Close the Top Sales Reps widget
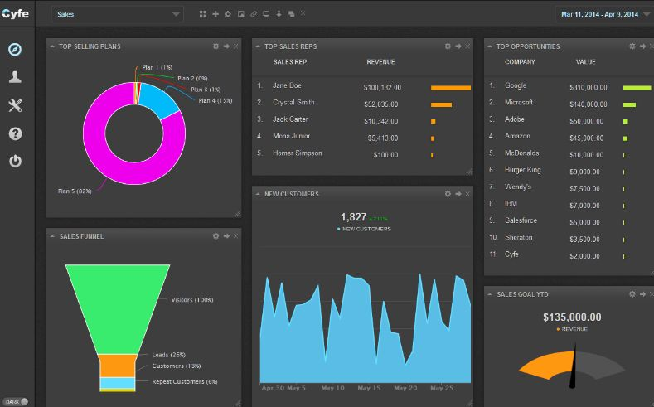Screen dimensions: 654x407 coord(467,46)
